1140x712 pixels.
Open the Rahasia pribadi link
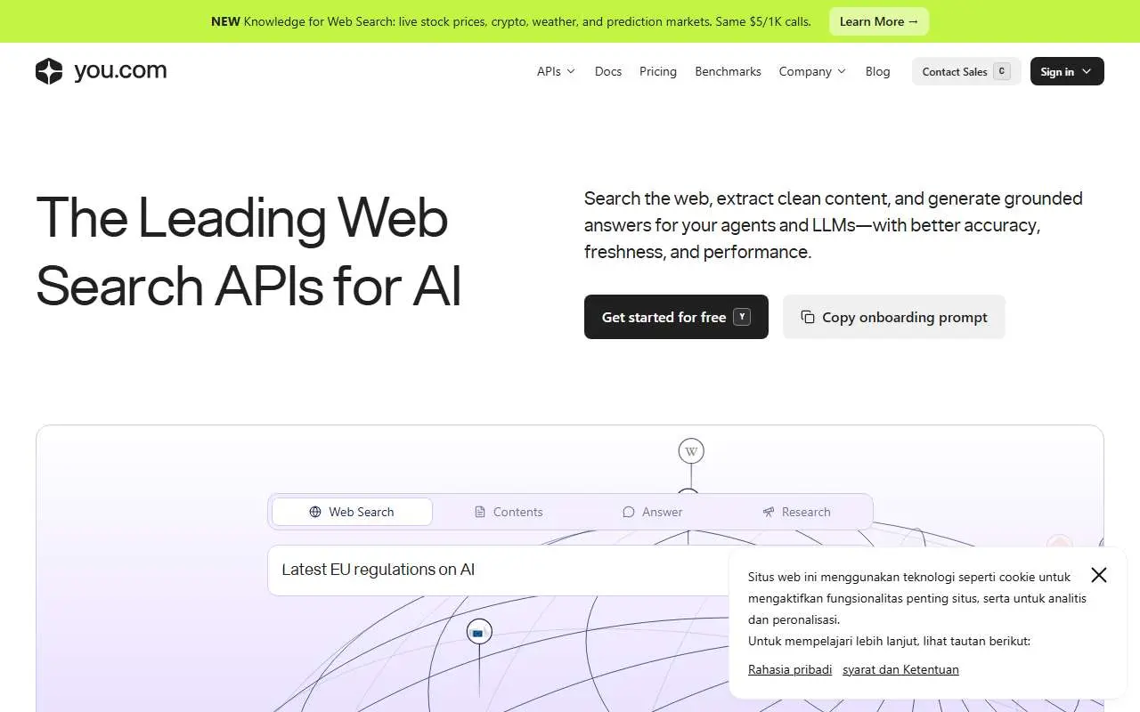point(790,669)
